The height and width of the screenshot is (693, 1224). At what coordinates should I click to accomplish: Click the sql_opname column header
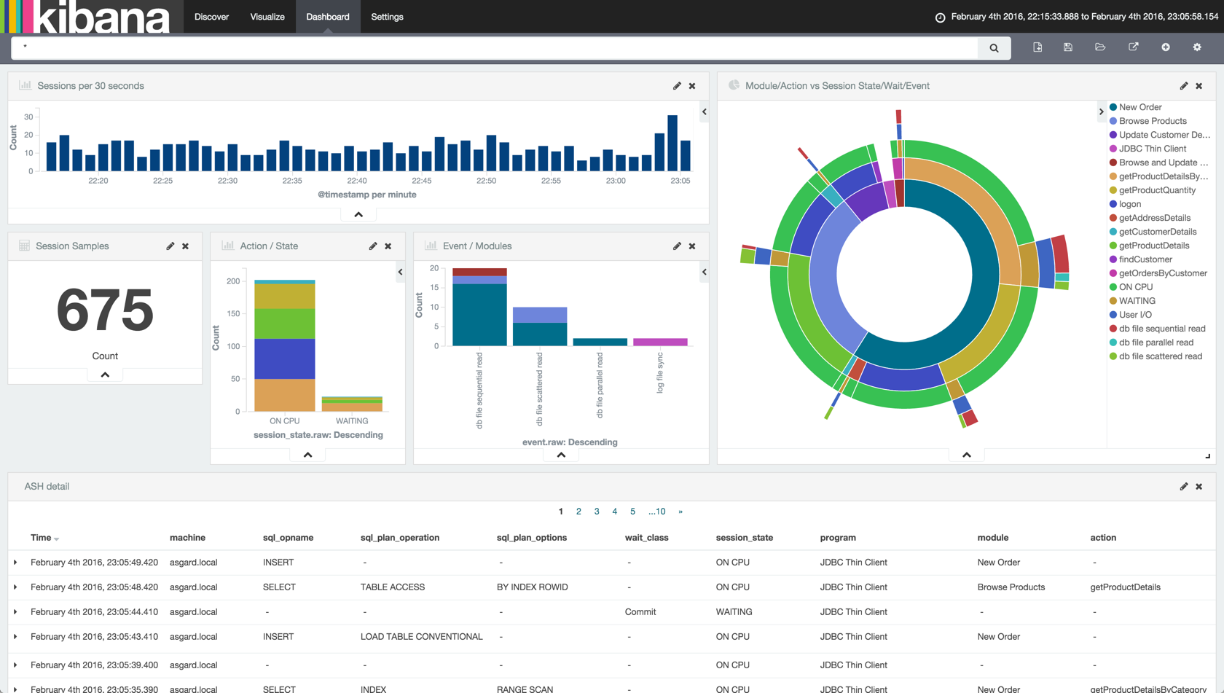coord(288,538)
